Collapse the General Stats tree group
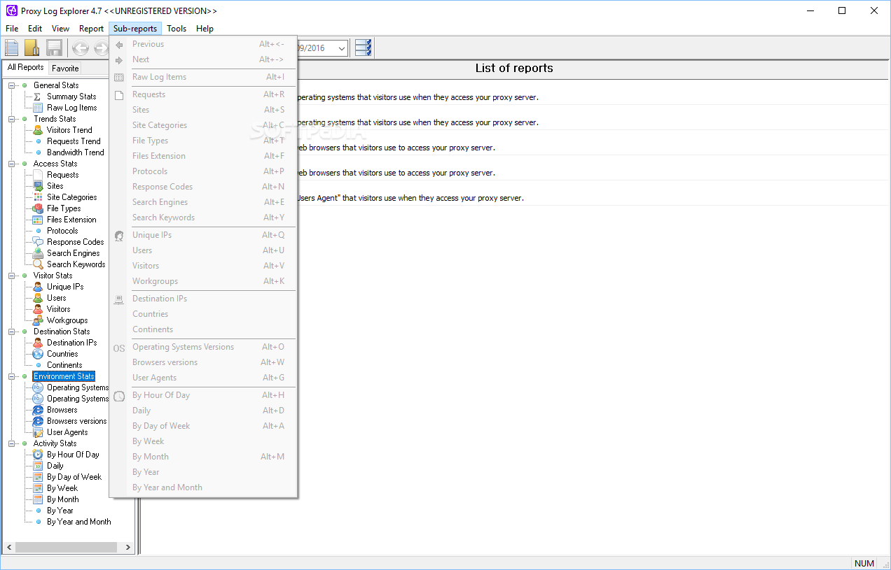This screenshot has height=570, width=891. click(x=12, y=85)
